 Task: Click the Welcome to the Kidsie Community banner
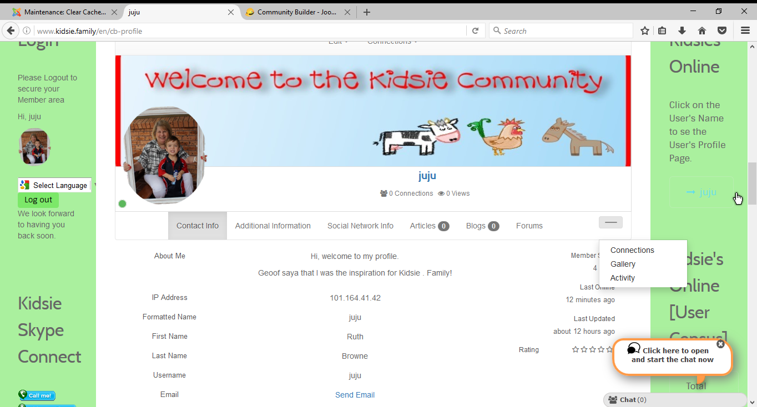pyautogui.click(x=373, y=111)
